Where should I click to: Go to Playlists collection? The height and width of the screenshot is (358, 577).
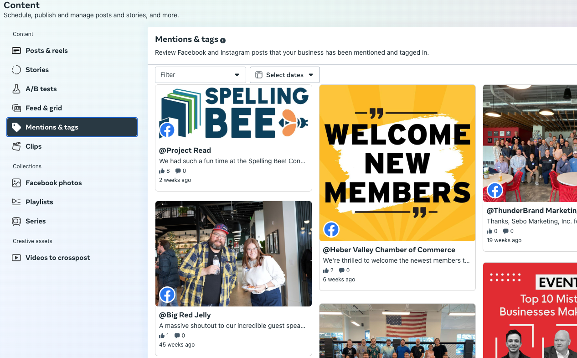72,202
